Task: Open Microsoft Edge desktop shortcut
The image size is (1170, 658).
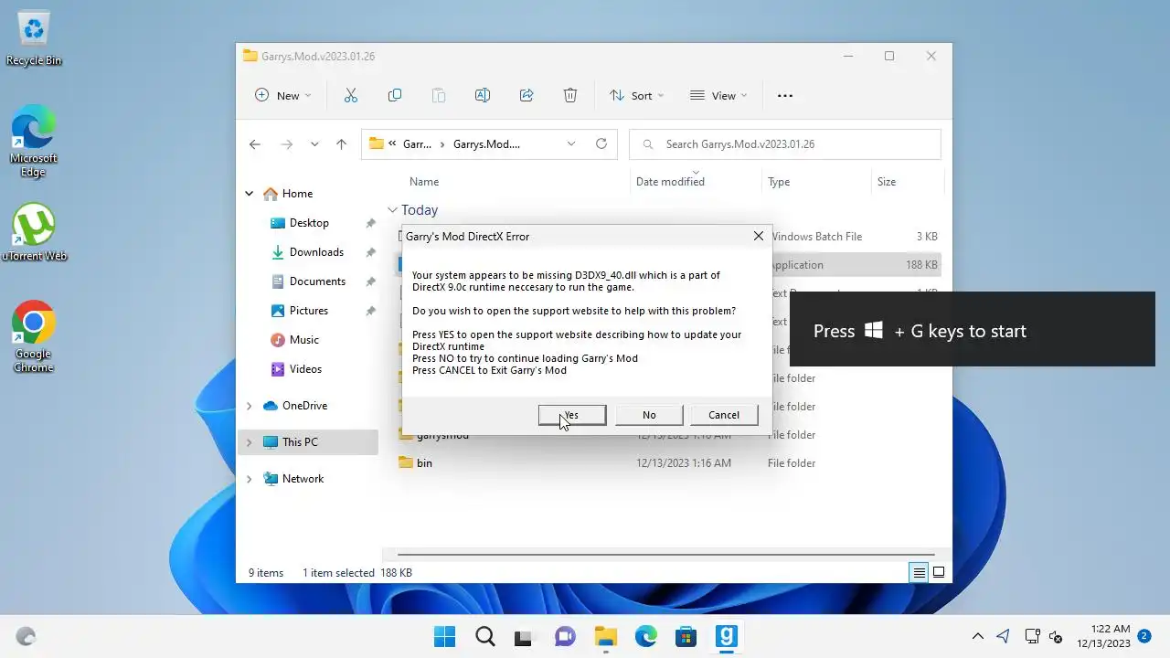Action: pyautogui.click(x=34, y=140)
